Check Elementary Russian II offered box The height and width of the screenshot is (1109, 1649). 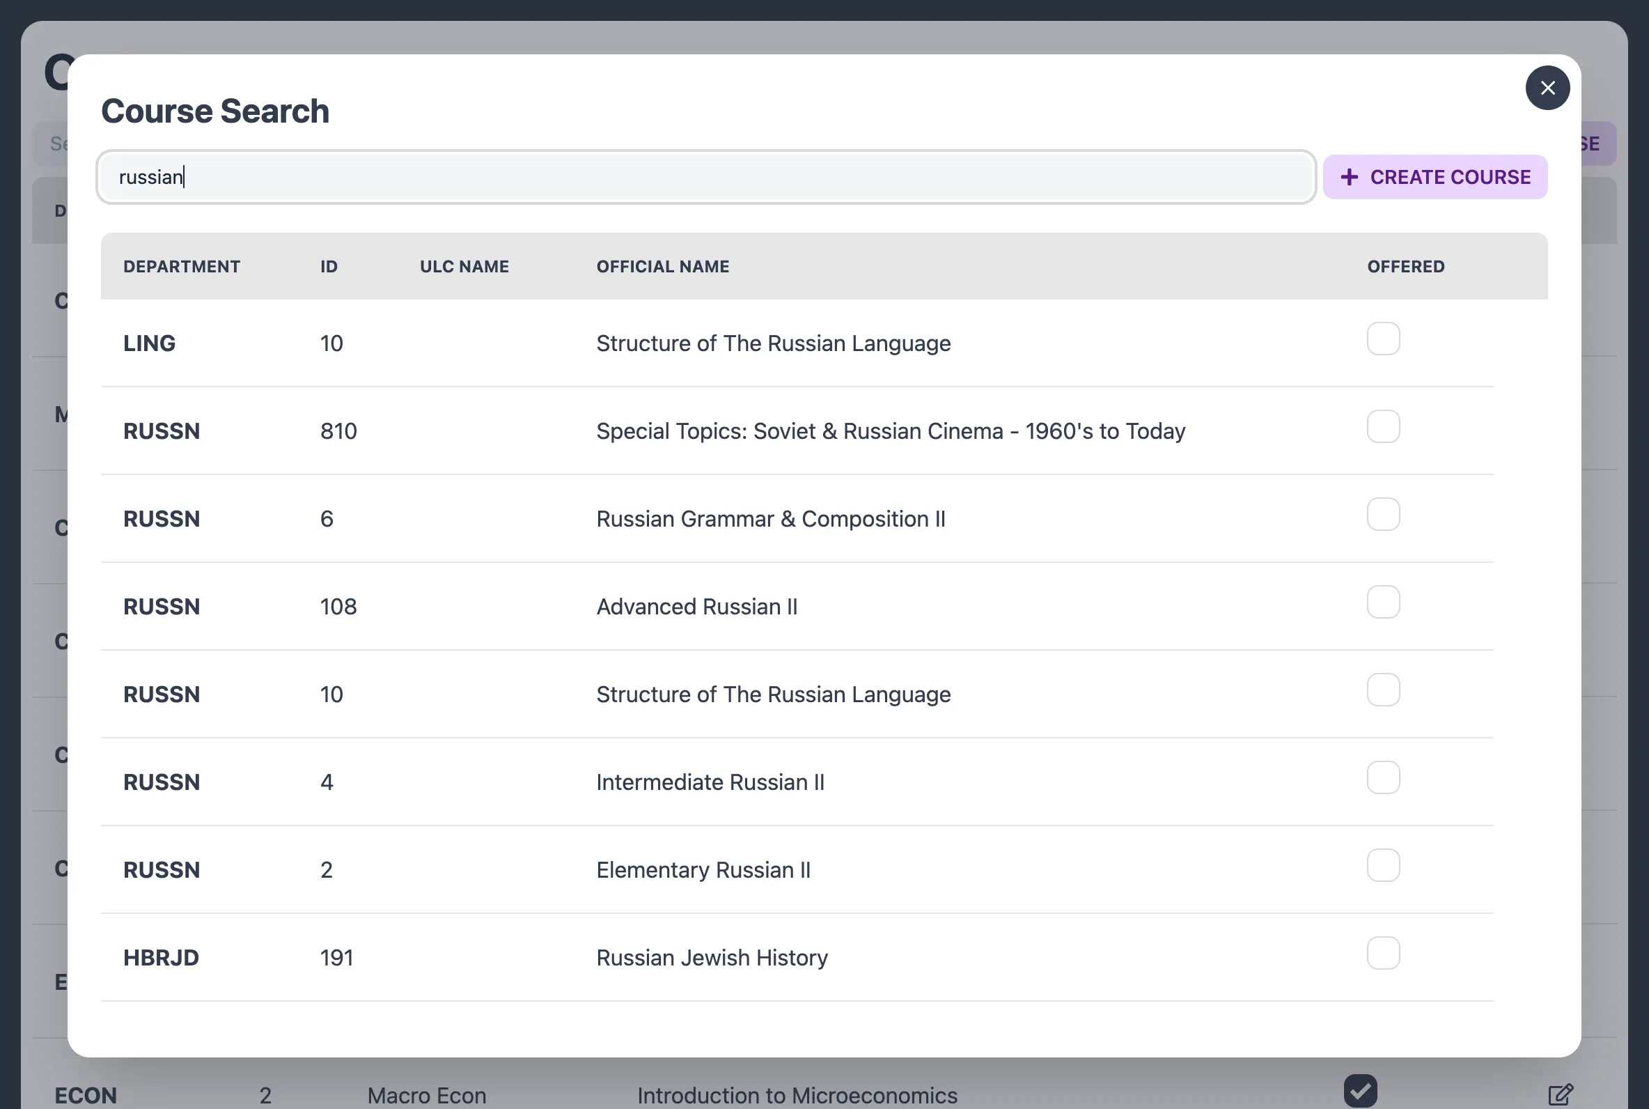pos(1383,865)
